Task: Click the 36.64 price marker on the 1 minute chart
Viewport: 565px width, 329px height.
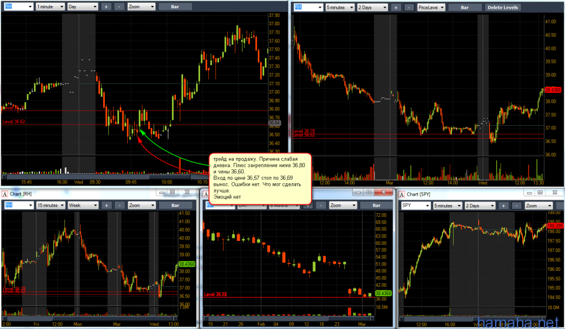Action: pos(274,123)
